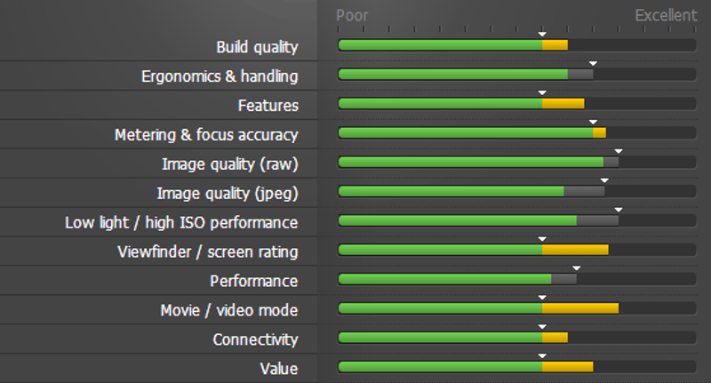The height and width of the screenshot is (383, 711).
Task: Select the Features rating bar
Action: [x=516, y=104]
